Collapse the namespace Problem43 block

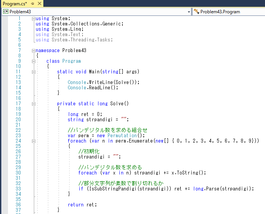33,51
